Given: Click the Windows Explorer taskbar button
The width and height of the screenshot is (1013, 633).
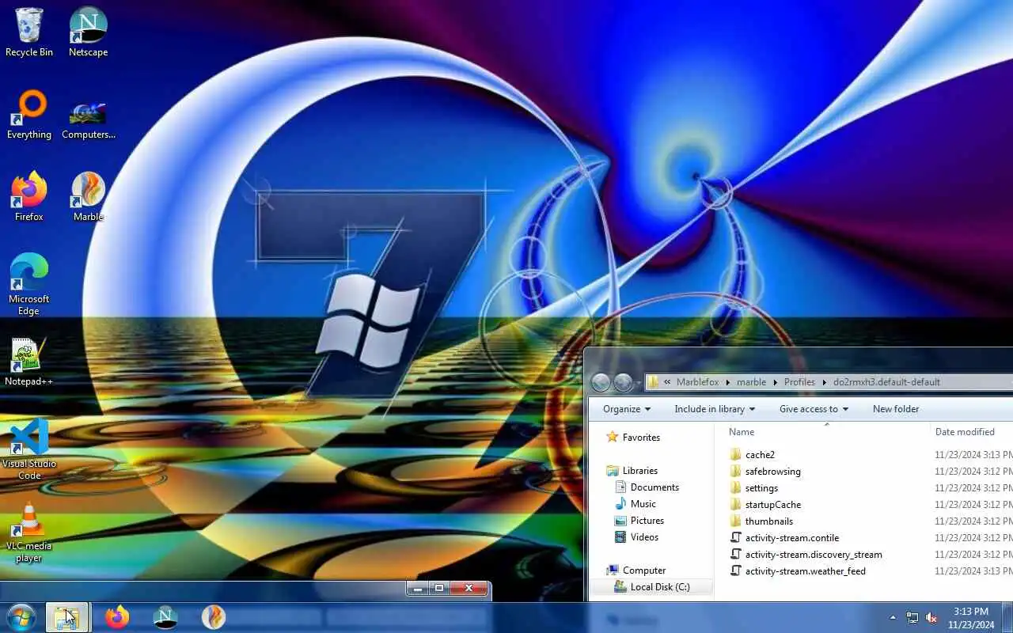Looking at the screenshot, I should [66, 617].
